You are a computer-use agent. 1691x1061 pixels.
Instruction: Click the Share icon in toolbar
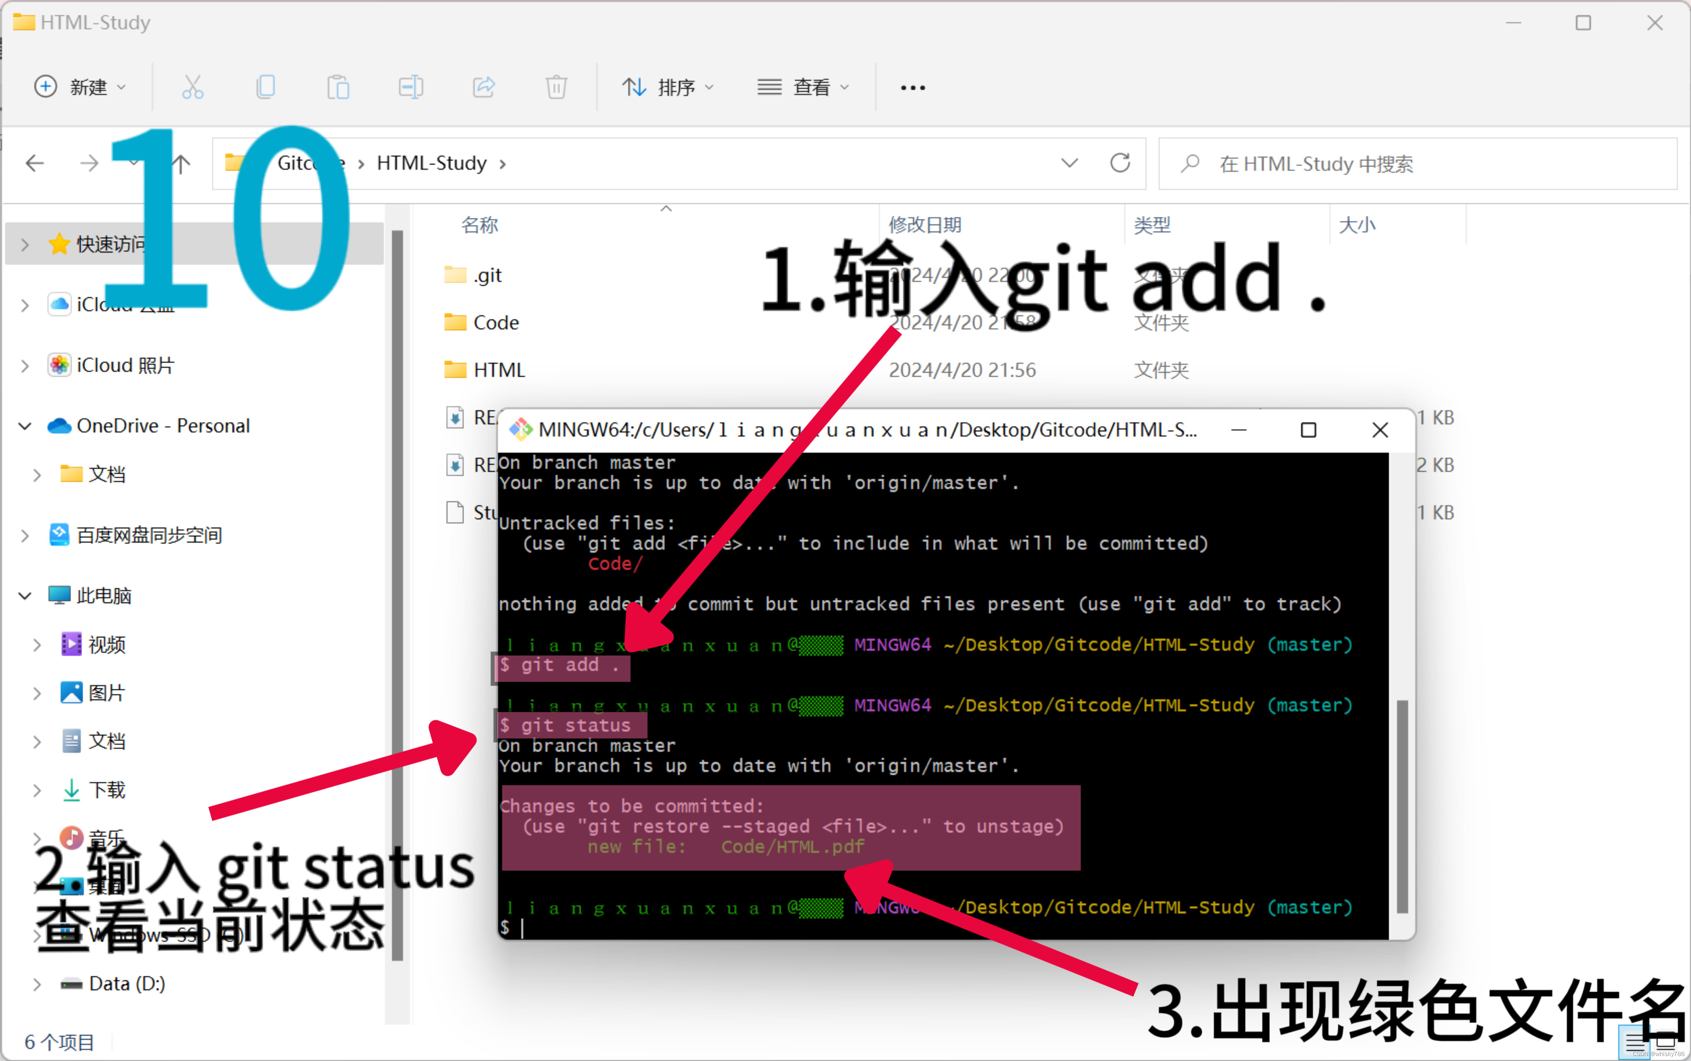pos(484,87)
